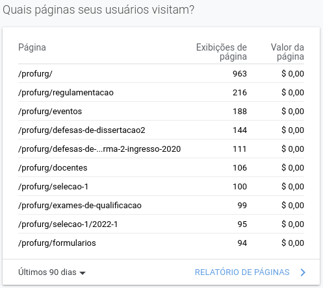Click the Valor da página column header
The height and width of the screenshot is (288, 323).
[287, 52]
